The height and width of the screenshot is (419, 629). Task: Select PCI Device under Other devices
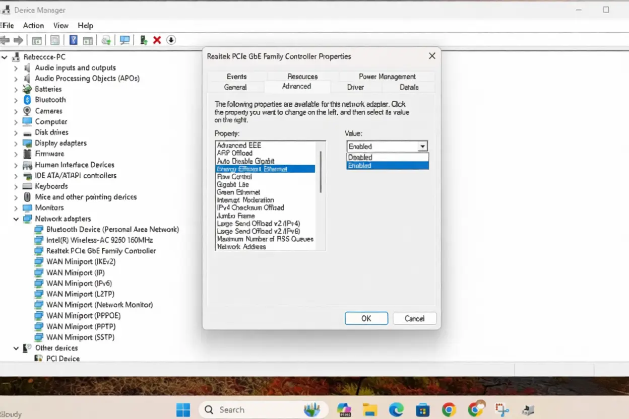63,359
